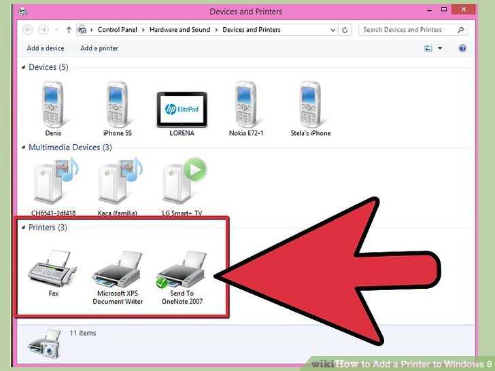
Task: Open the Help question mark icon
Action: click(462, 48)
